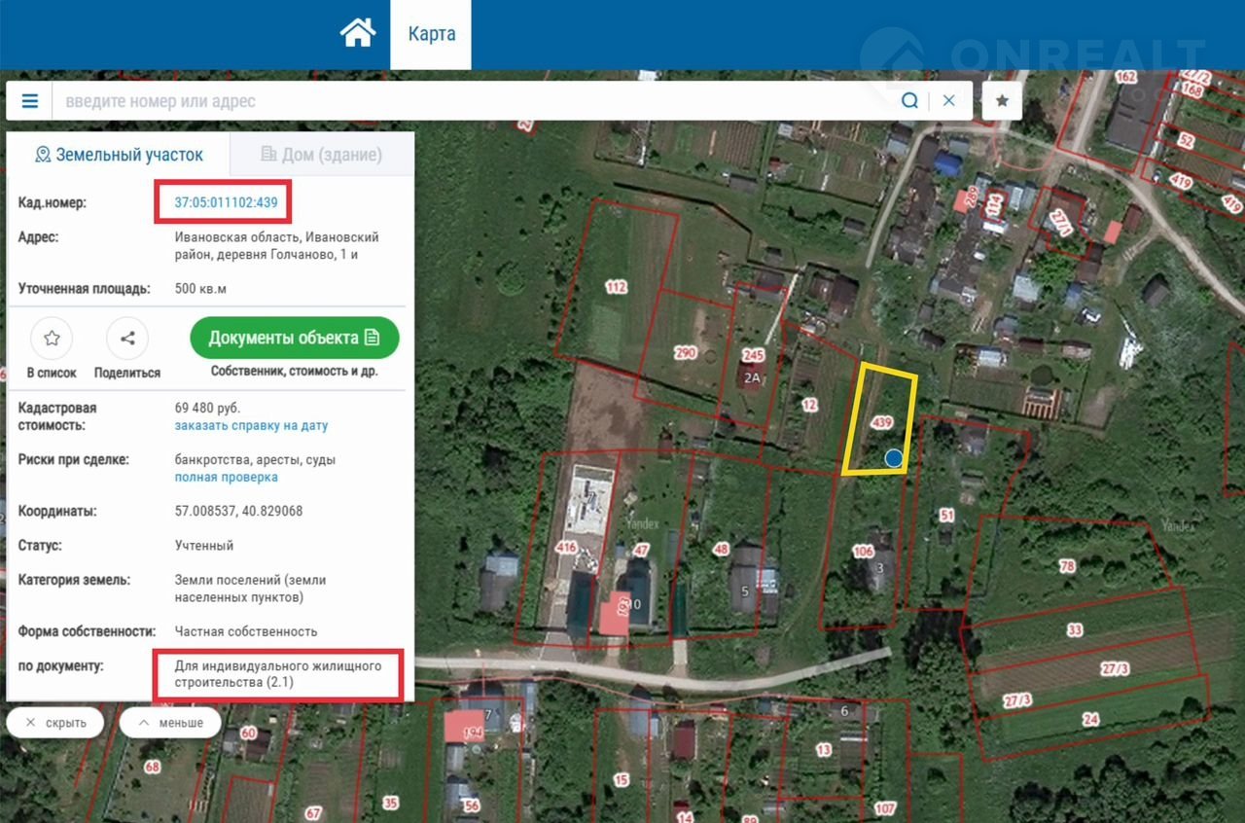Switch to Земельный участок tab
Viewport: 1245px width, 823px height.
click(119, 155)
